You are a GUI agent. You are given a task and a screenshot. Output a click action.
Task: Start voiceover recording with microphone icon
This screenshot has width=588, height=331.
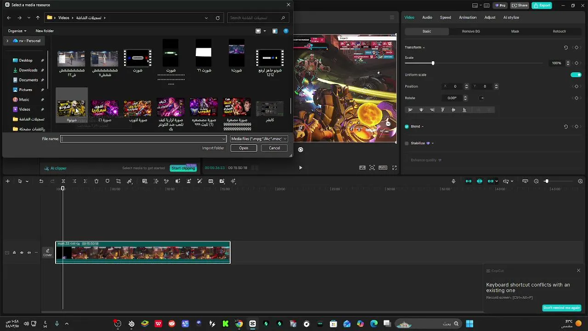(x=453, y=181)
